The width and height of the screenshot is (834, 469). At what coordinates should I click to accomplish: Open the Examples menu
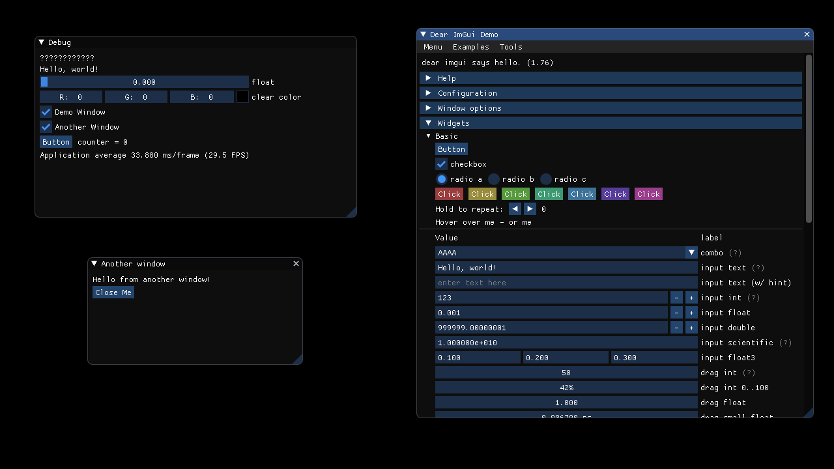[470, 47]
